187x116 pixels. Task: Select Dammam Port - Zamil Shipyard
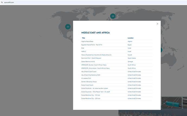point(91,58)
